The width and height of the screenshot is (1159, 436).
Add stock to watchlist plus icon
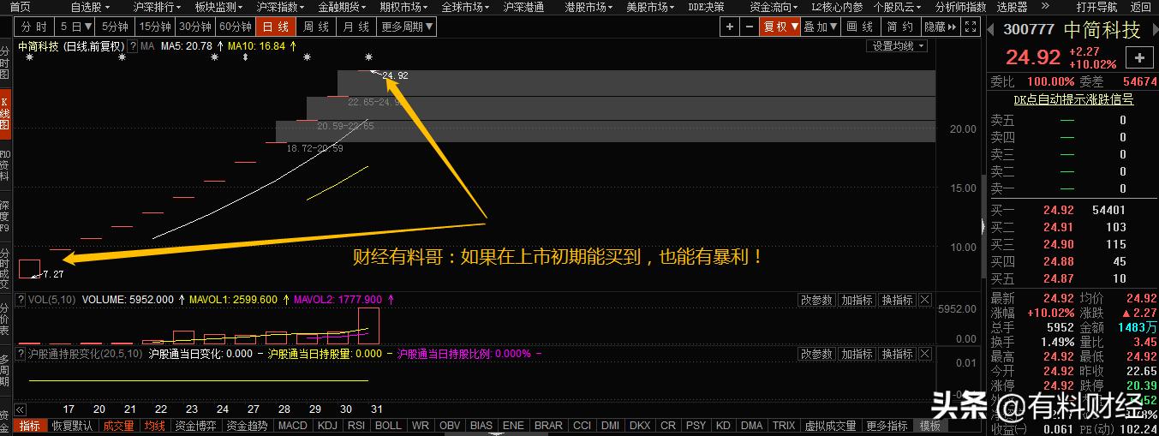[x=1140, y=58]
